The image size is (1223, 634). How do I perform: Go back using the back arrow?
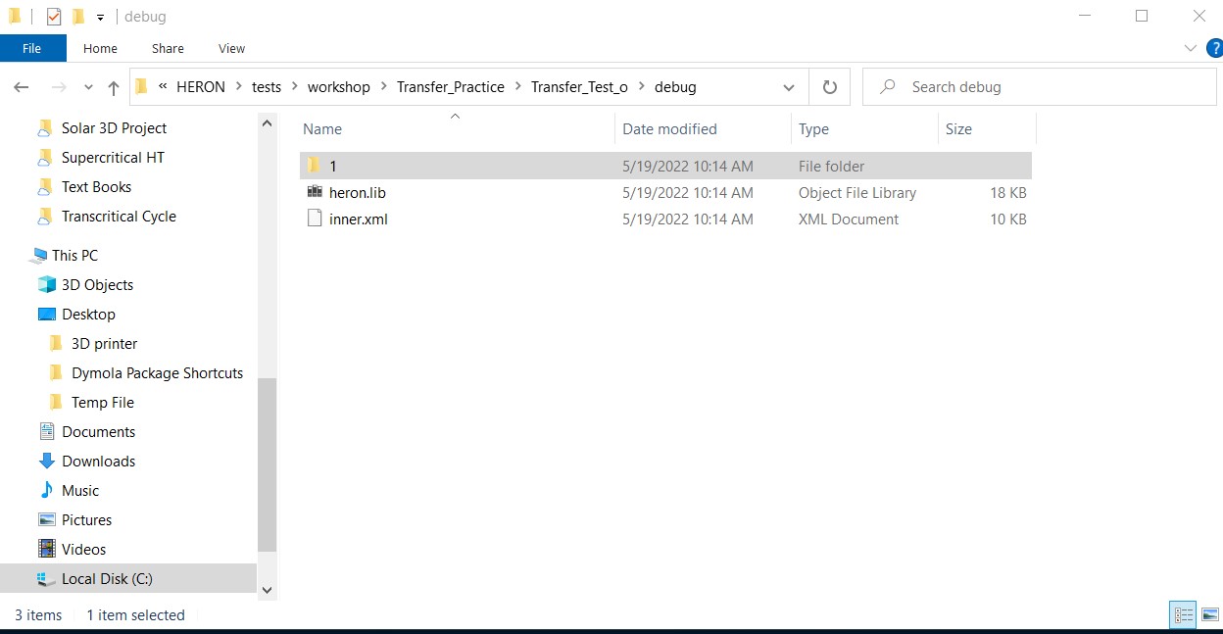[21, 87]
